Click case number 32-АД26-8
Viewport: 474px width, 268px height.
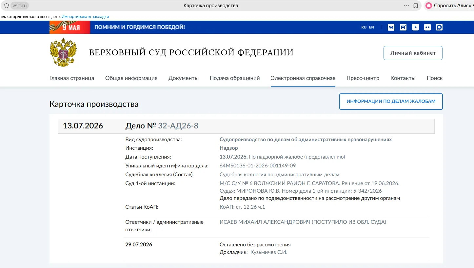click(178, 126)
